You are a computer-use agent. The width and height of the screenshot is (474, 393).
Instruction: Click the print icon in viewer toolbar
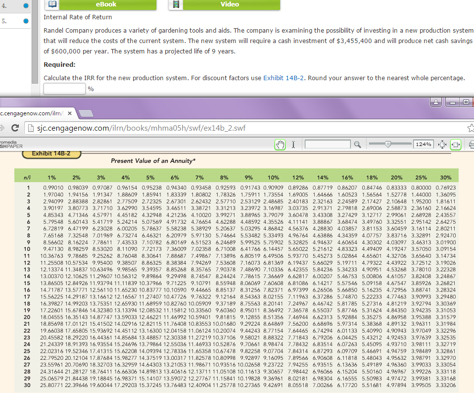[x=472, y=145]
